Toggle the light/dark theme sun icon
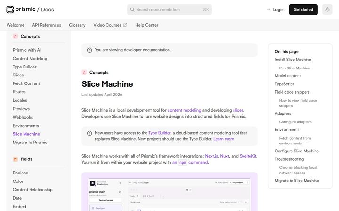 (x=327, y=9)
